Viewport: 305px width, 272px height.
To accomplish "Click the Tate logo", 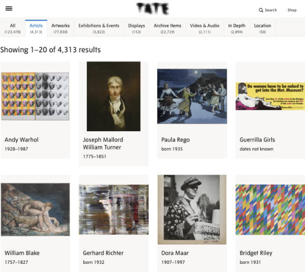I will 152,9.
